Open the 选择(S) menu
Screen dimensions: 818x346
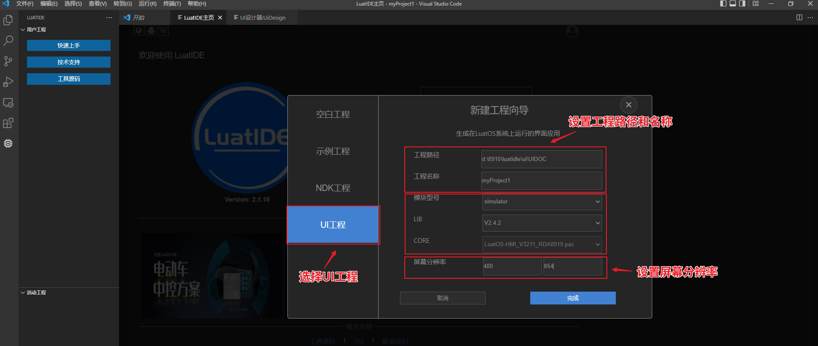pyautogui.click(x=73, y=4)
